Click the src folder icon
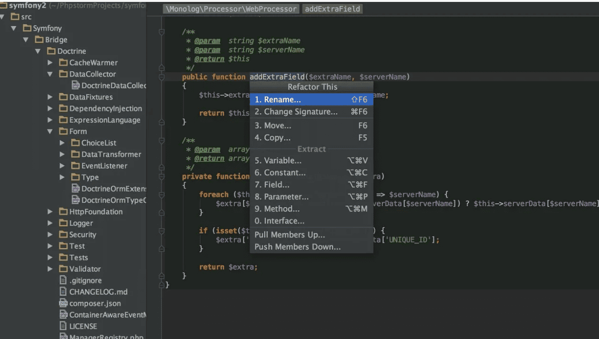Image resolution: width=599 pixels, height=339 pixels. click(x=14, y=17)
